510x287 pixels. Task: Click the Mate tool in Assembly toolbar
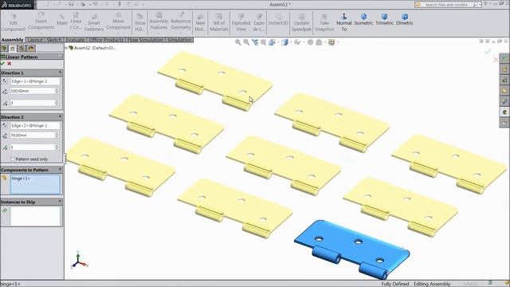62,19
